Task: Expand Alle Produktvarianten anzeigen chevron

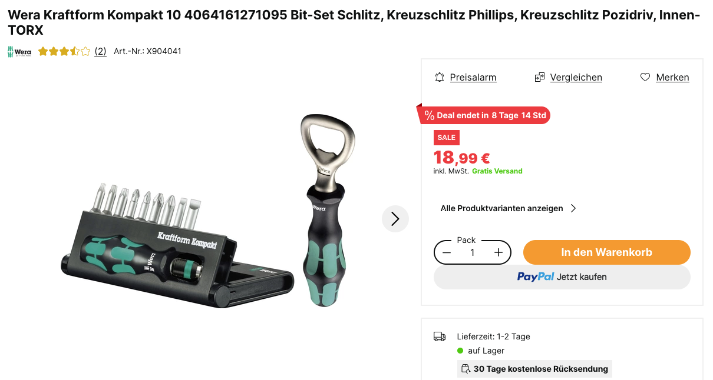Action: [573, 208]
